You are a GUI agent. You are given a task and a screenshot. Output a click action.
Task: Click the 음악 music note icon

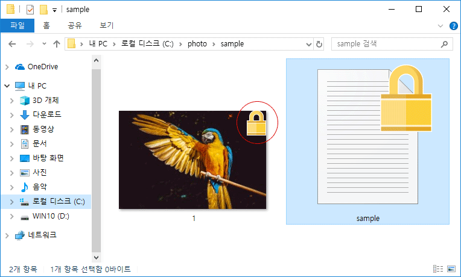[25, 187]
